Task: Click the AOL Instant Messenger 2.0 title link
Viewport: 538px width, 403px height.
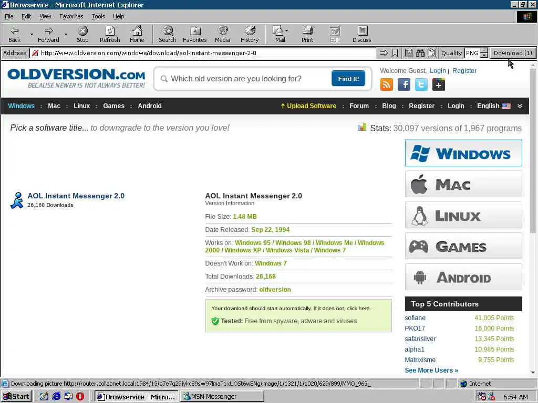Action: [76, 196]
